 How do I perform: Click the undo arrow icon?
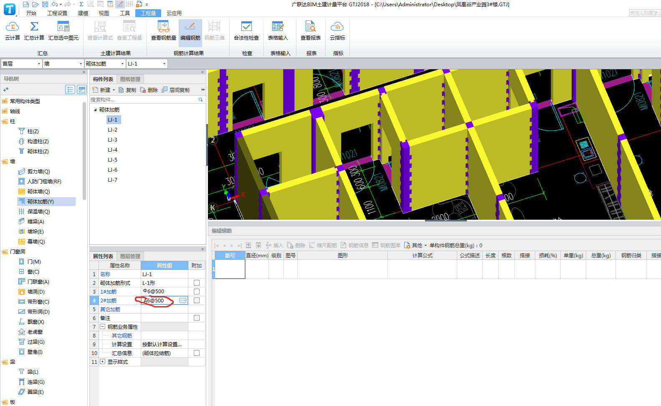point(55,4)
